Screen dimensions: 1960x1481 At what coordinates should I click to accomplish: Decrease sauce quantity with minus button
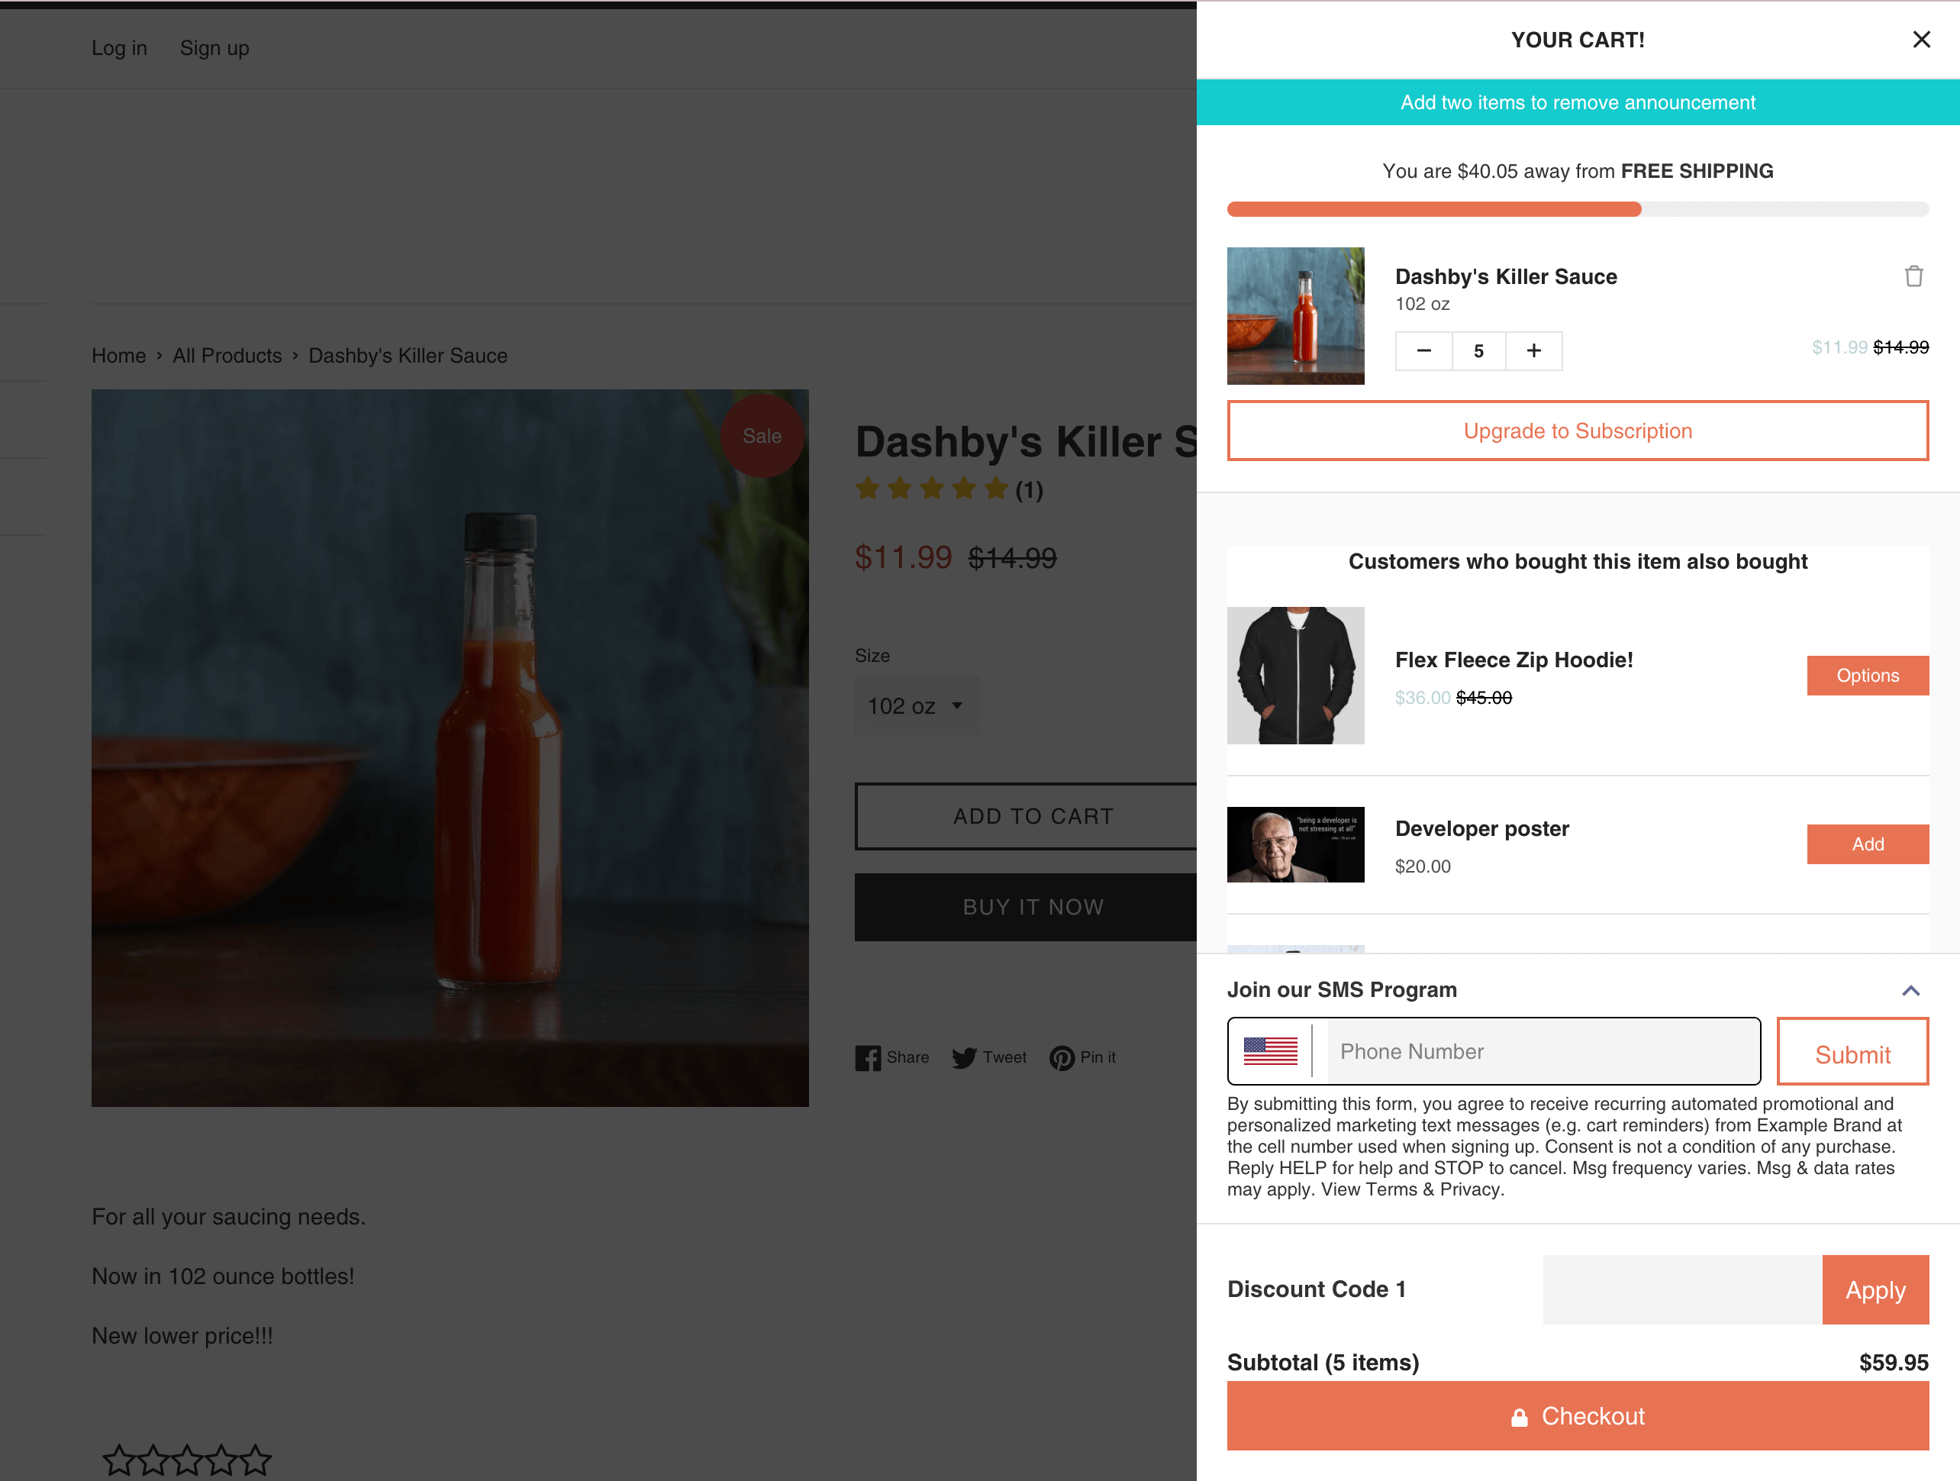pos(1423,351)
